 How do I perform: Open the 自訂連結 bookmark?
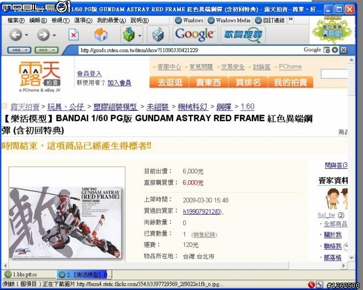[270, 20]
